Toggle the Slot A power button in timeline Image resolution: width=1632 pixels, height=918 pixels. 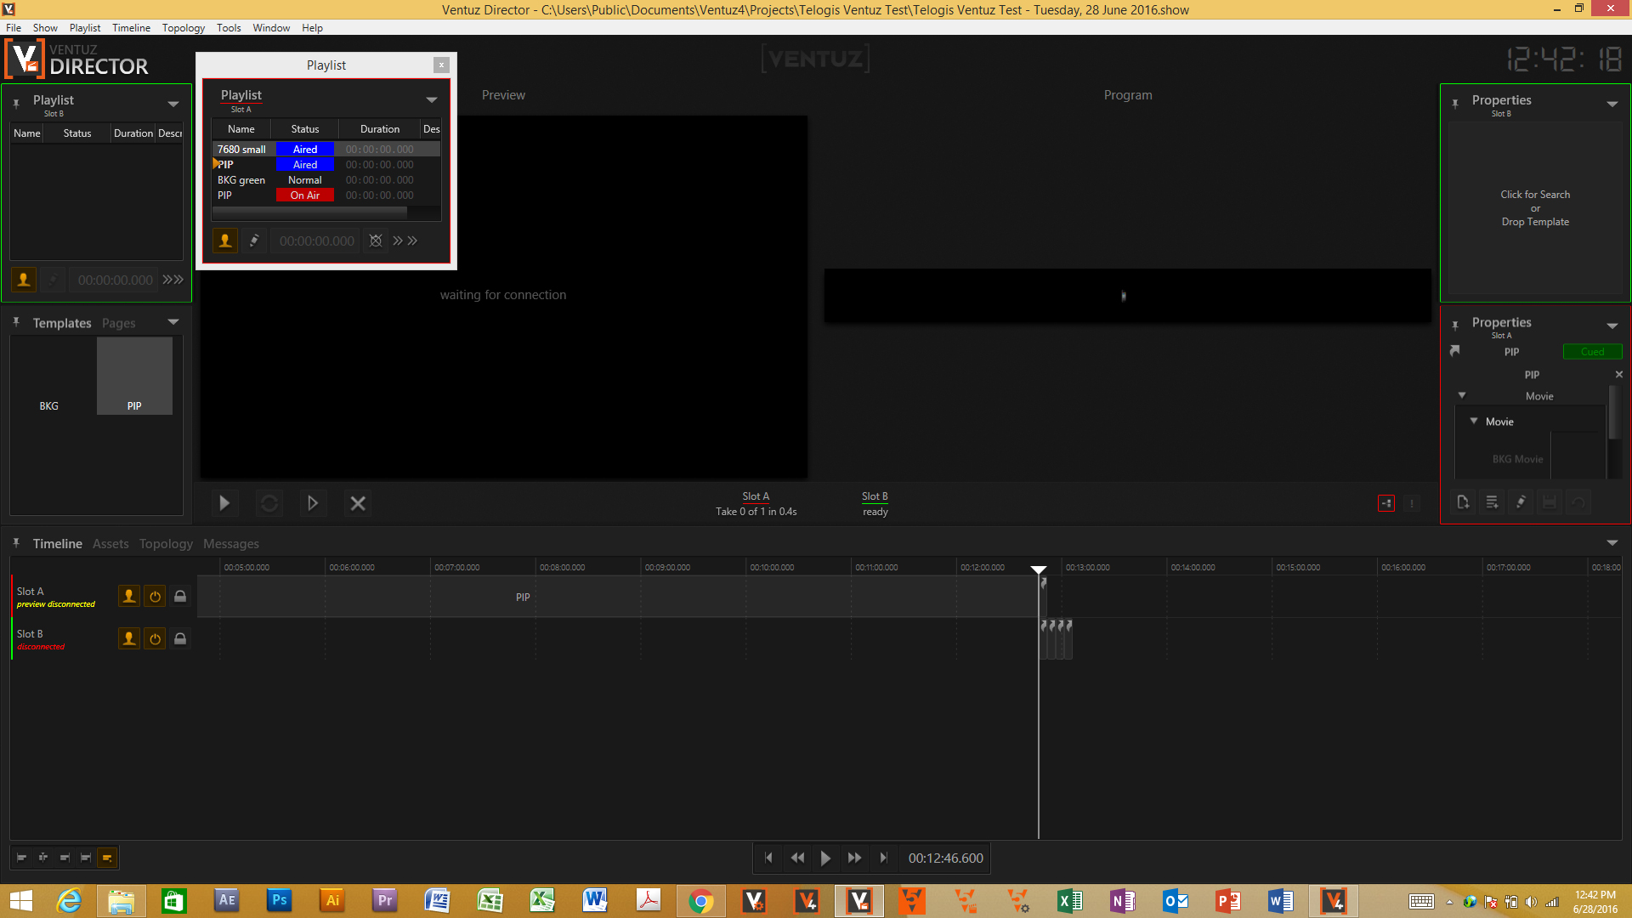click(x=155, y=597)
